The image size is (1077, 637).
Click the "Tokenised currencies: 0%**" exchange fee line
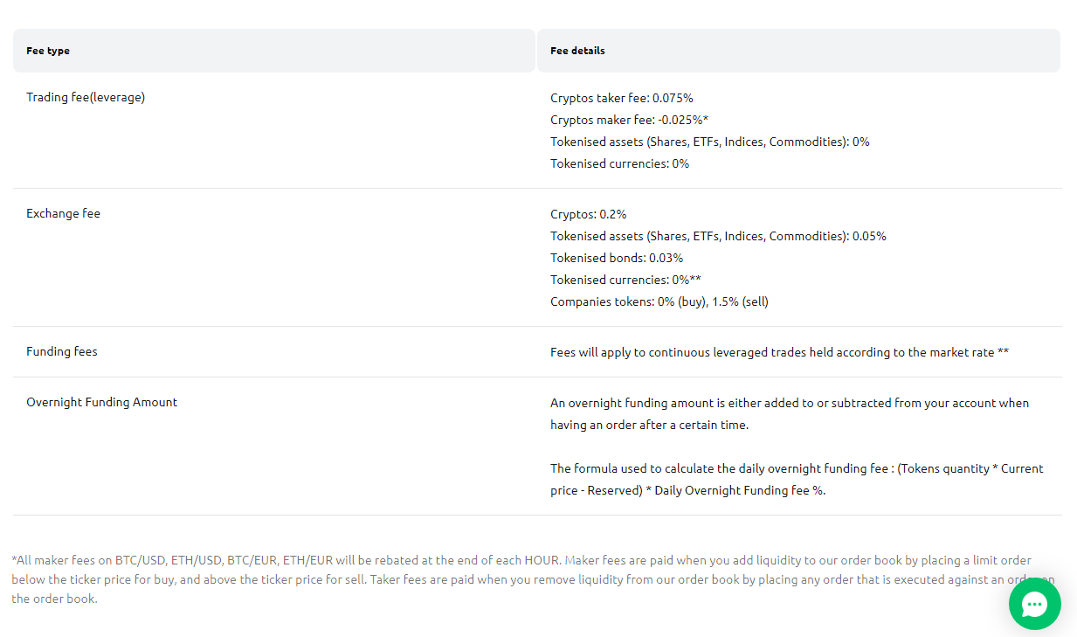click(x=625, y=280)
